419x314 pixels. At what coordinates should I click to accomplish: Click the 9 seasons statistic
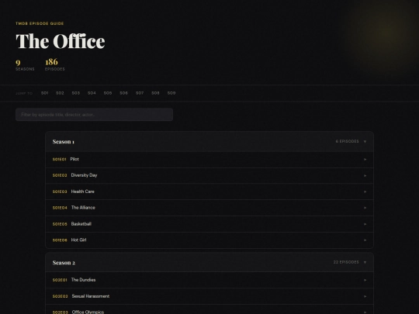click(25, 64)
